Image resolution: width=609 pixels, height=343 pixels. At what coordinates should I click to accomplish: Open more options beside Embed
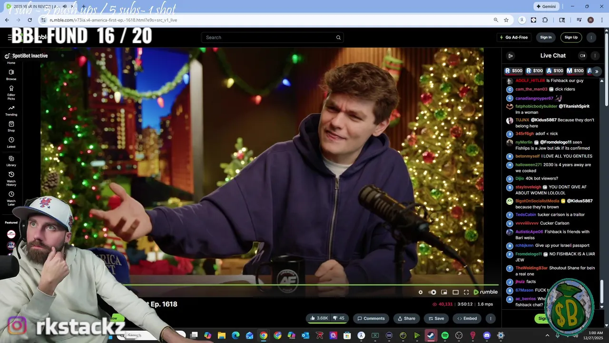pyautogui.click(x=491, y=318)
